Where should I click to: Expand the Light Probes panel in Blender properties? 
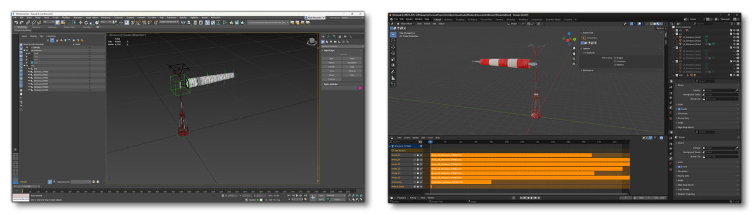[x=706, y=190]
